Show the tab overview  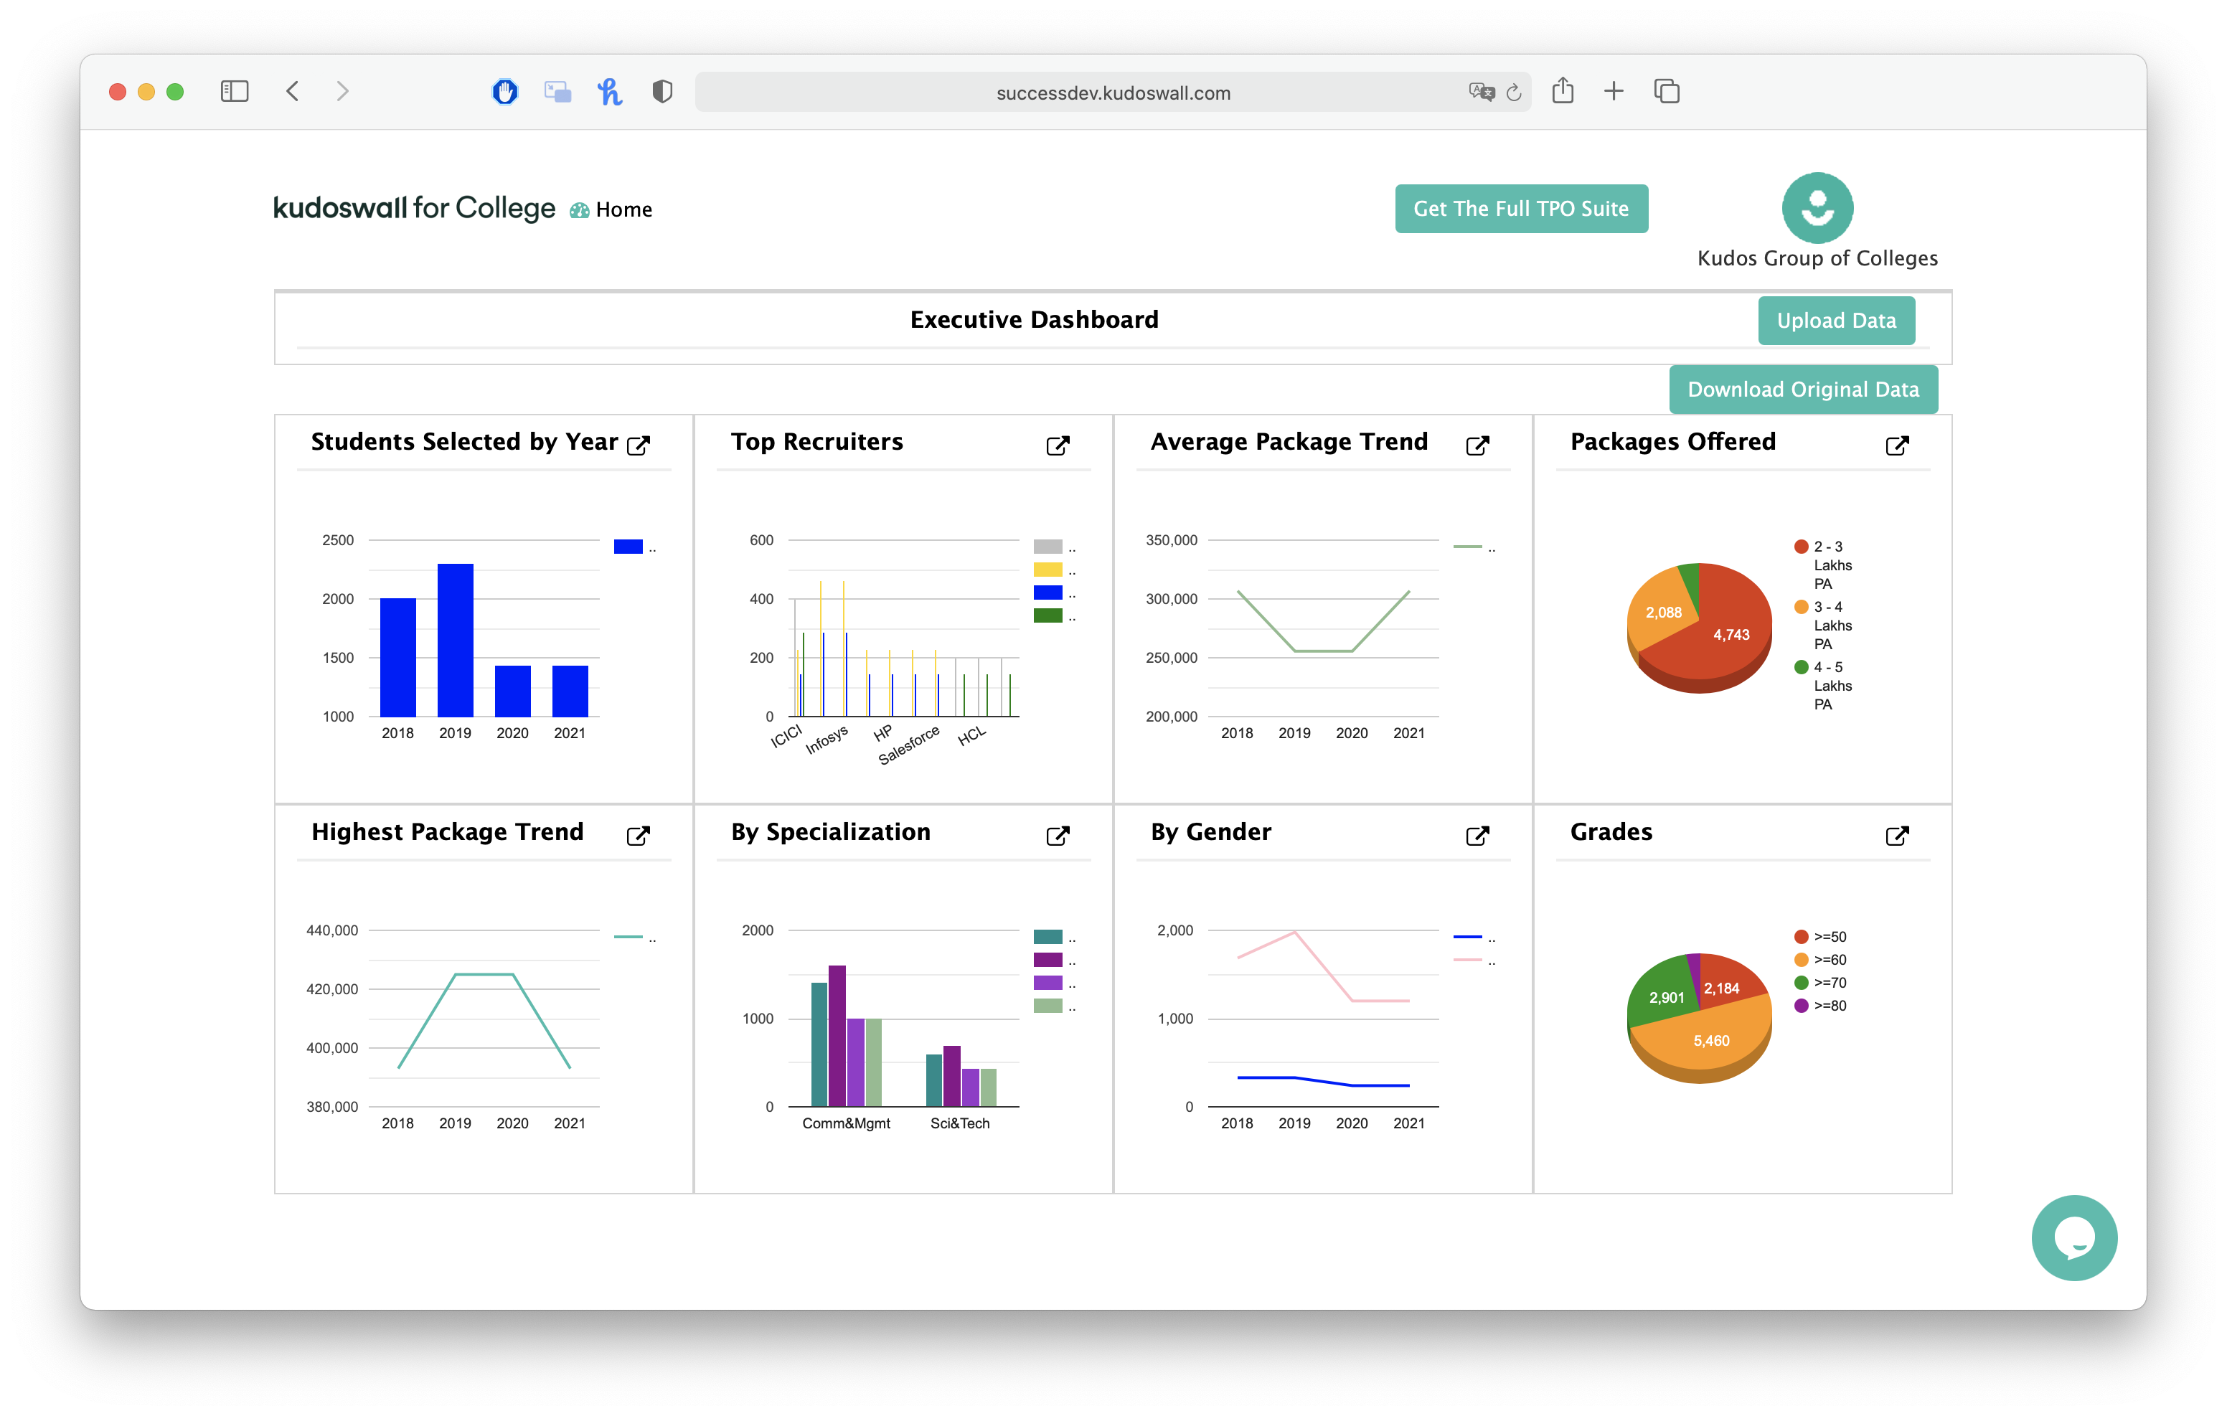pos(1666,92)
